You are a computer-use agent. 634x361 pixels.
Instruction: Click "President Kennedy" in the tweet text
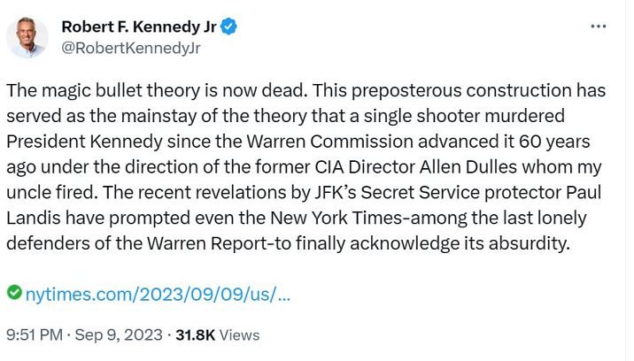point(73,142)
